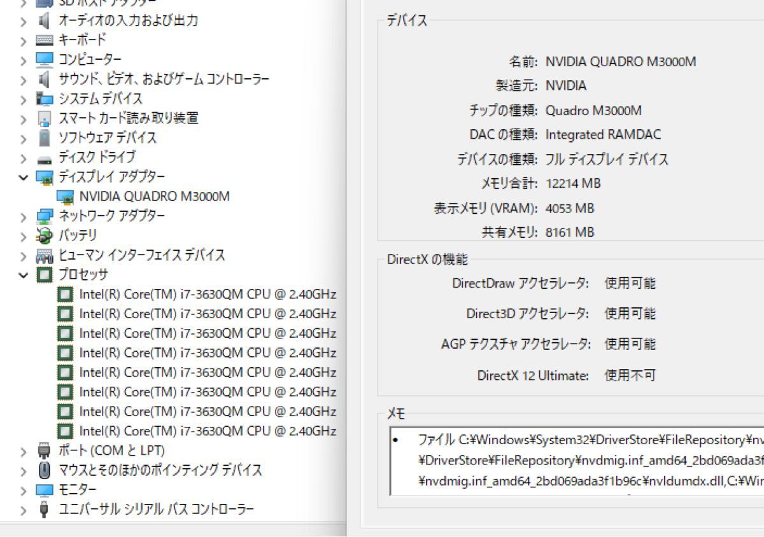The image size is (764, 537).
Task: Expand the コンピューター node
Action: [x=24, y=60]
